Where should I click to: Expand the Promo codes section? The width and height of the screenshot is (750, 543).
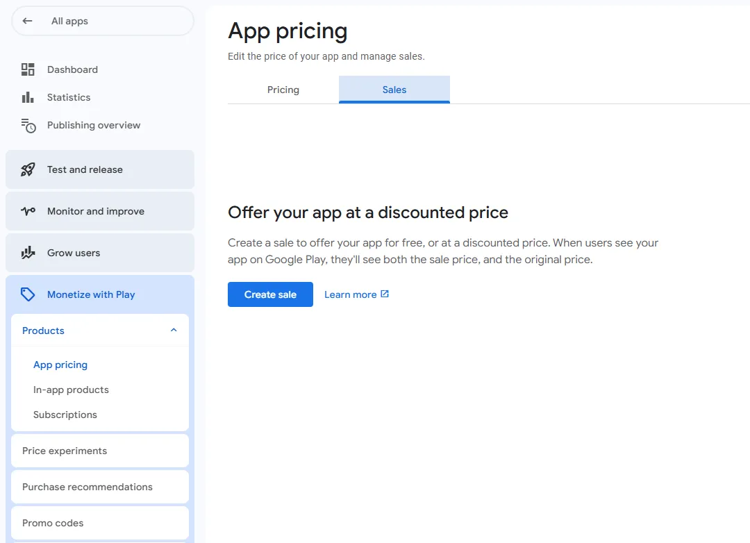[99, 523]
